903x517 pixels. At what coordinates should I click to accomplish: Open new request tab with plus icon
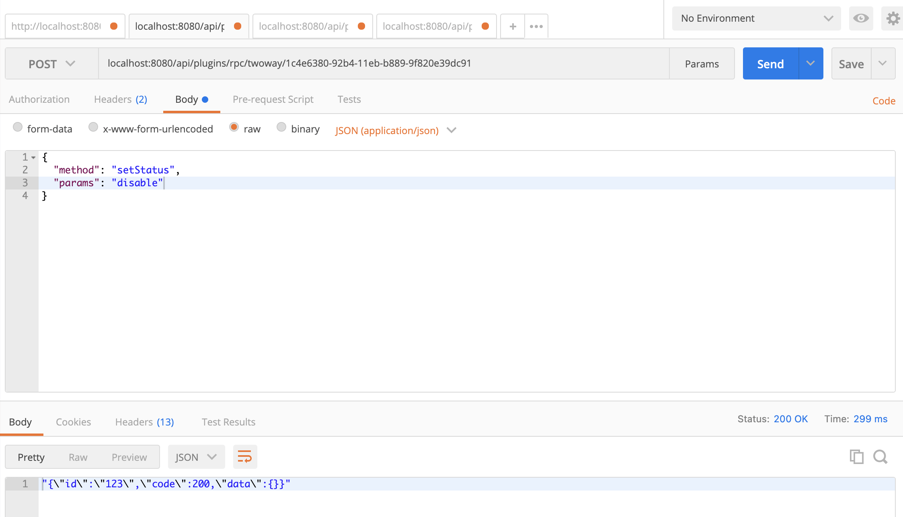pyautogui.click(x=513, y=26)
